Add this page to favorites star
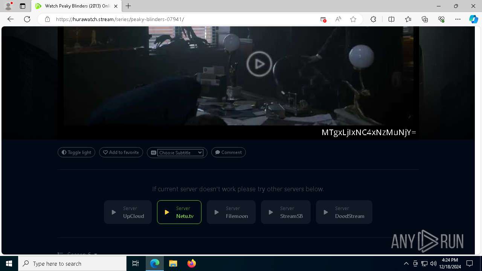Screen dimensions: 482x271 coord(353,19)
